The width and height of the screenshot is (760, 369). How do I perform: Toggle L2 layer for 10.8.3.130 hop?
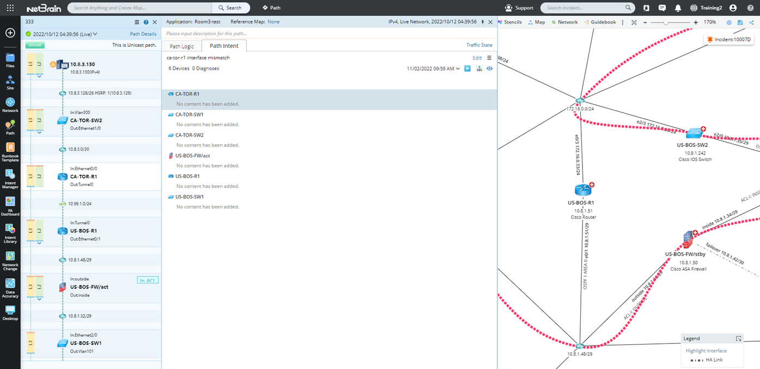click(x=39, y=64)
